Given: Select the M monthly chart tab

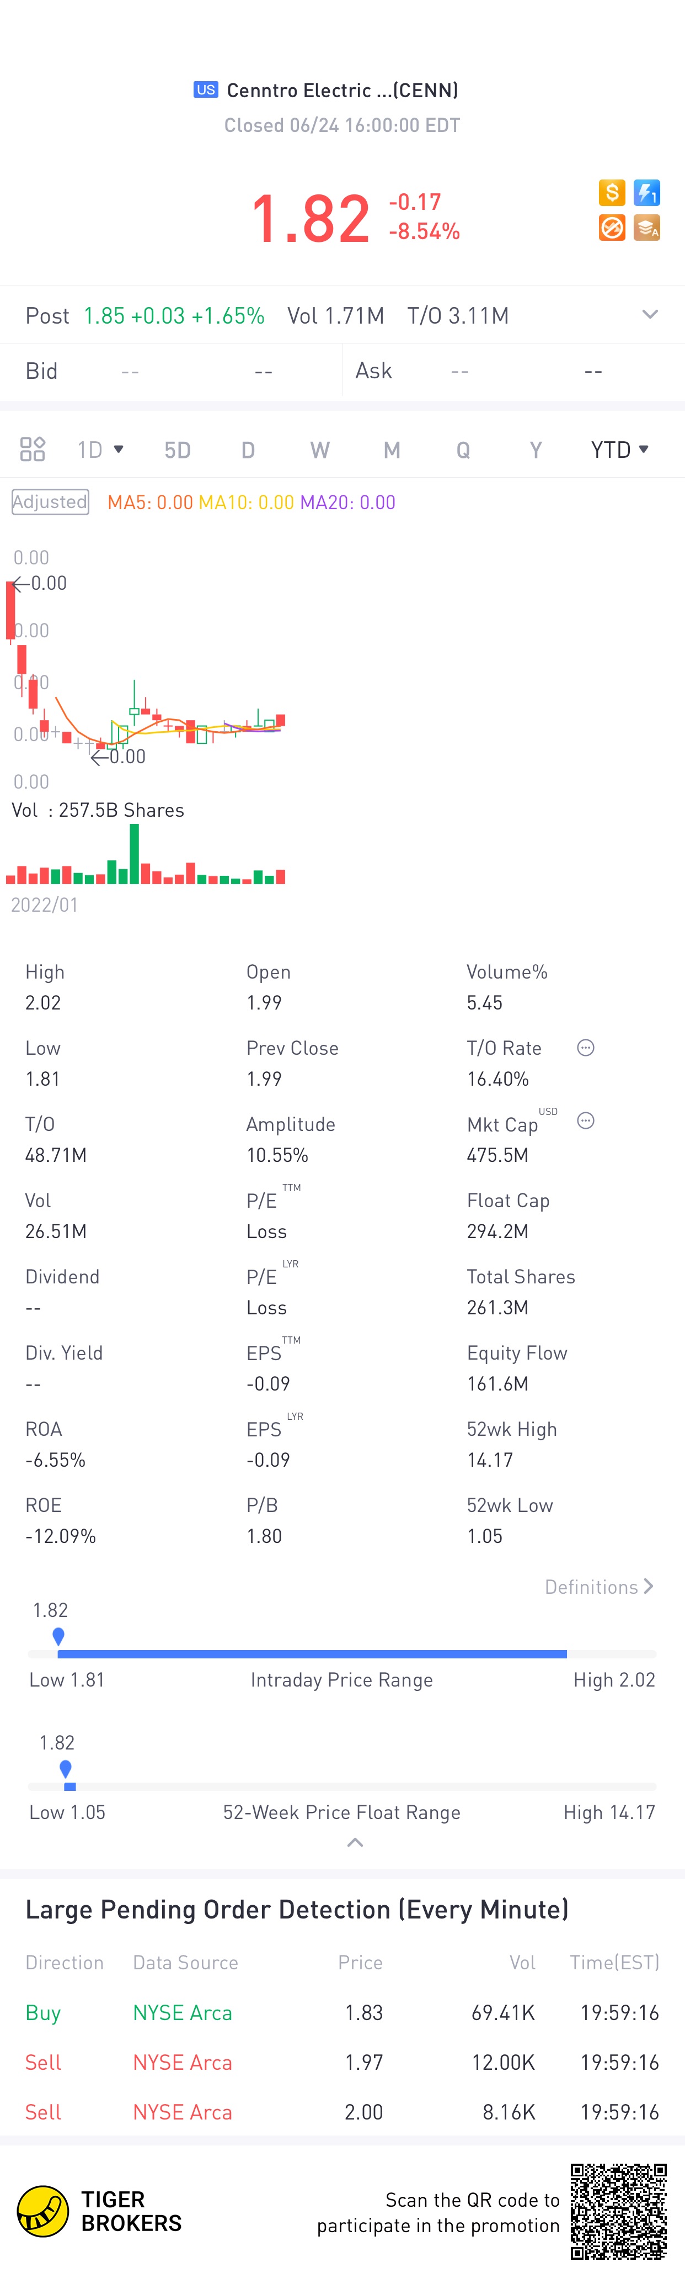Looking at the screenshot, I should tap(392, 450).
